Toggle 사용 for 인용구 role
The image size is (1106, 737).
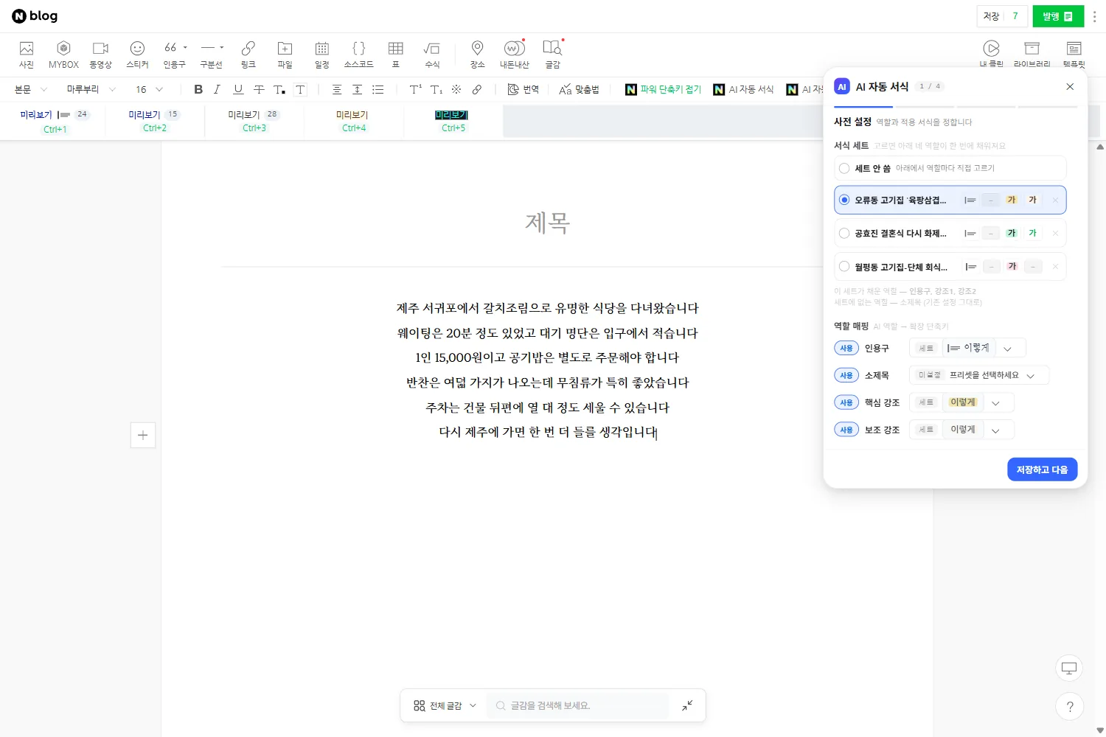click(x=846, y=348)
